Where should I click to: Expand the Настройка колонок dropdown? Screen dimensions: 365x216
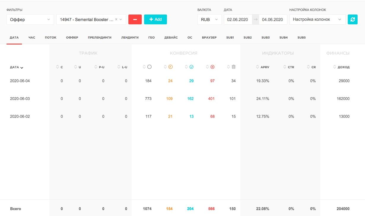point(317,19)
